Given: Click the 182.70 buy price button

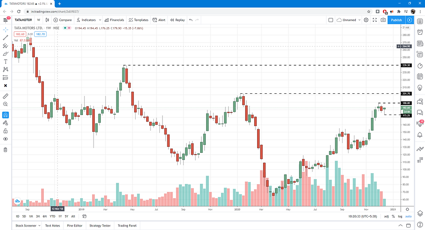Looking at the screenshot, I should pyautogui.click(x=40, y=34).
